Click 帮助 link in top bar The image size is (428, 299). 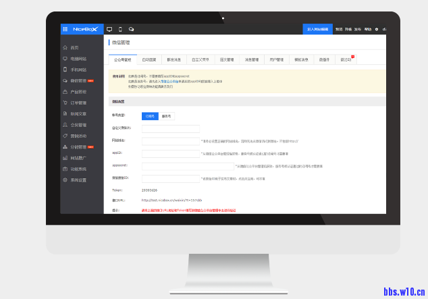click(x=367, y=29)
